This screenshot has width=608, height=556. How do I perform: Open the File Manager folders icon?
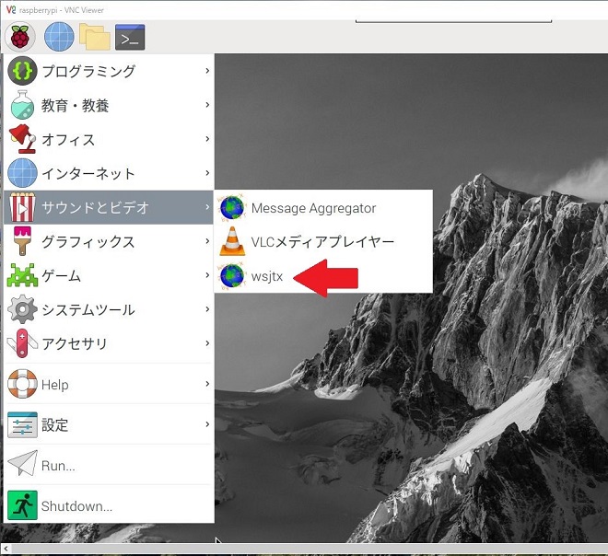(95, 37)
